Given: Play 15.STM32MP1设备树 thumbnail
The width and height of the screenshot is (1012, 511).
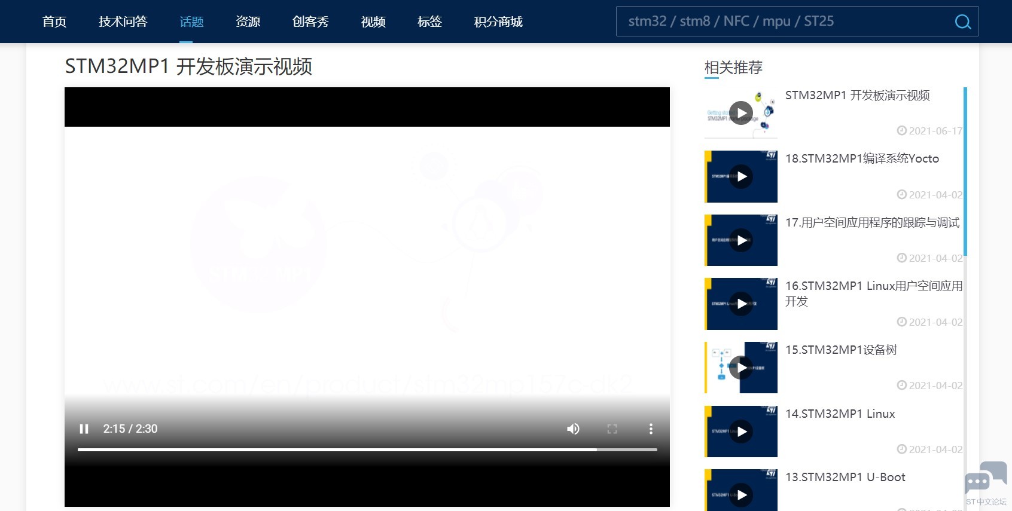Looking at the screenshot, I should (x=741, y=368).
